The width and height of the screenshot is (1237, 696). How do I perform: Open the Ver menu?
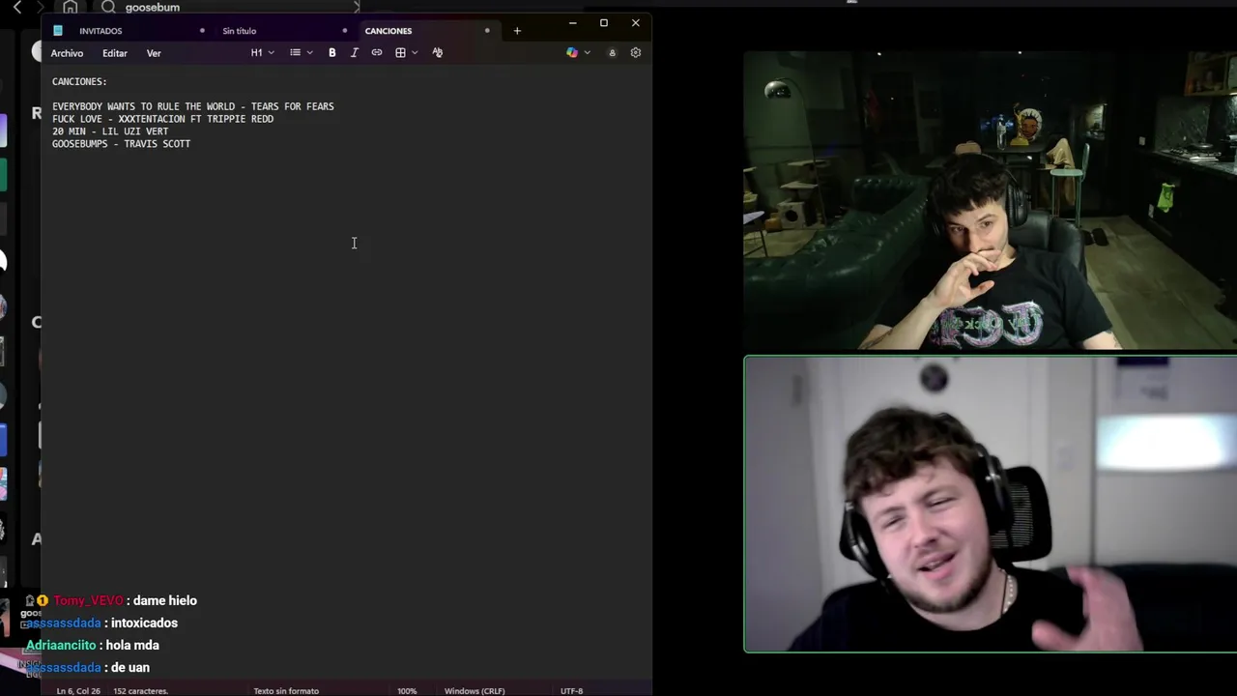coord(154,53)
